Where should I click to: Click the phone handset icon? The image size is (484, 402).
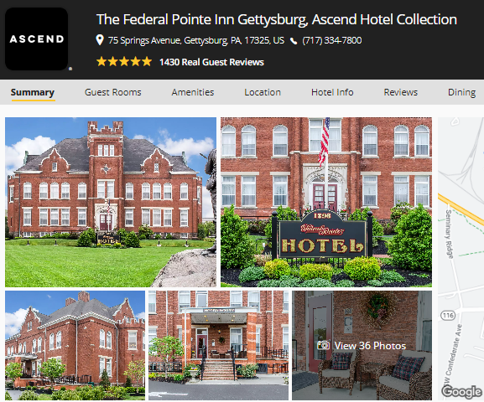294,41
